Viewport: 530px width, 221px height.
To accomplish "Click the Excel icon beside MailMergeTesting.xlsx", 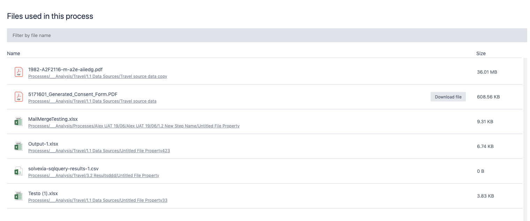I will 18,122.
